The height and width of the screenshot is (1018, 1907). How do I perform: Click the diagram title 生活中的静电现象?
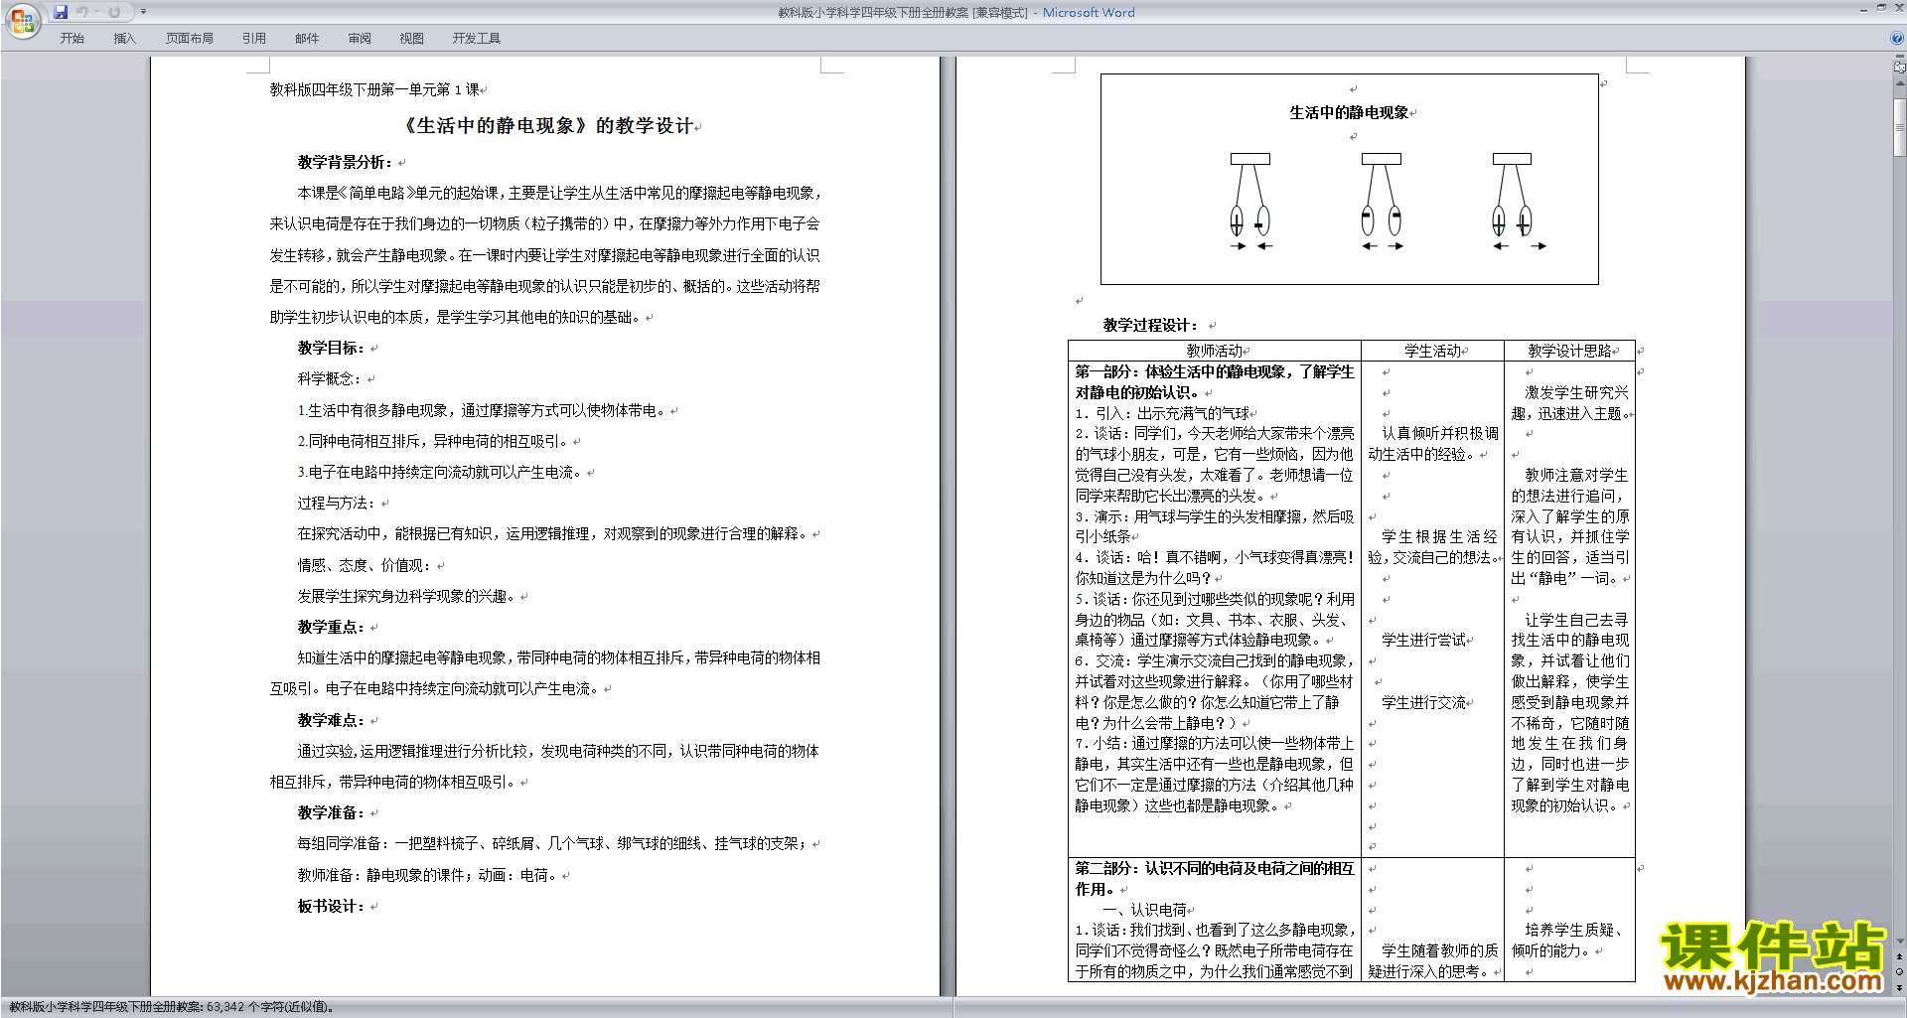(1349, 112)
